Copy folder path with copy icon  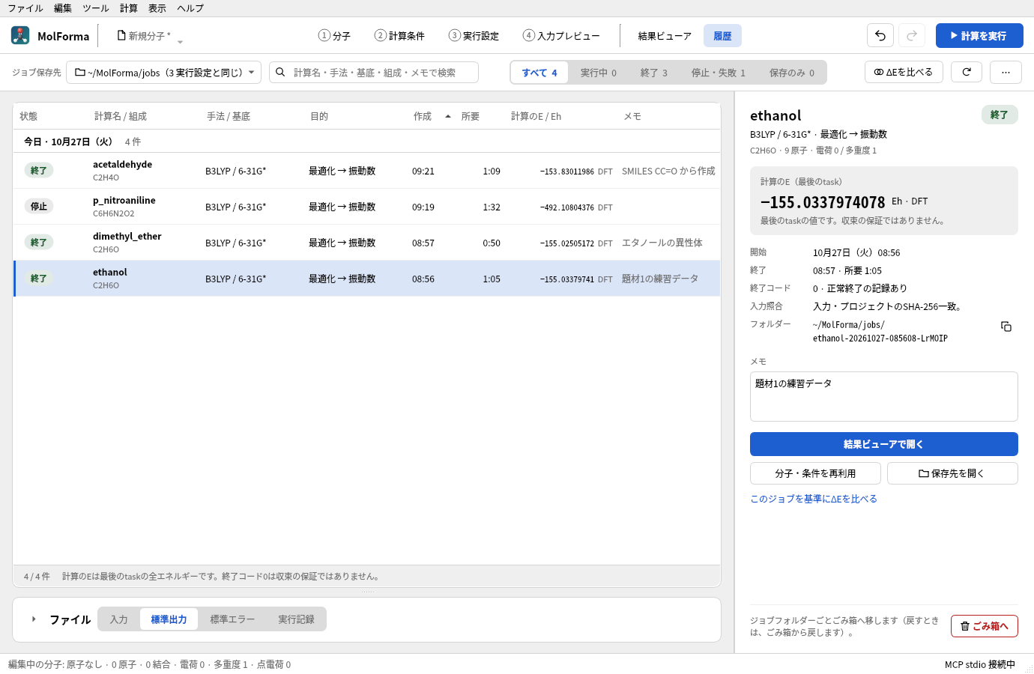click(x=1006, y=327)
